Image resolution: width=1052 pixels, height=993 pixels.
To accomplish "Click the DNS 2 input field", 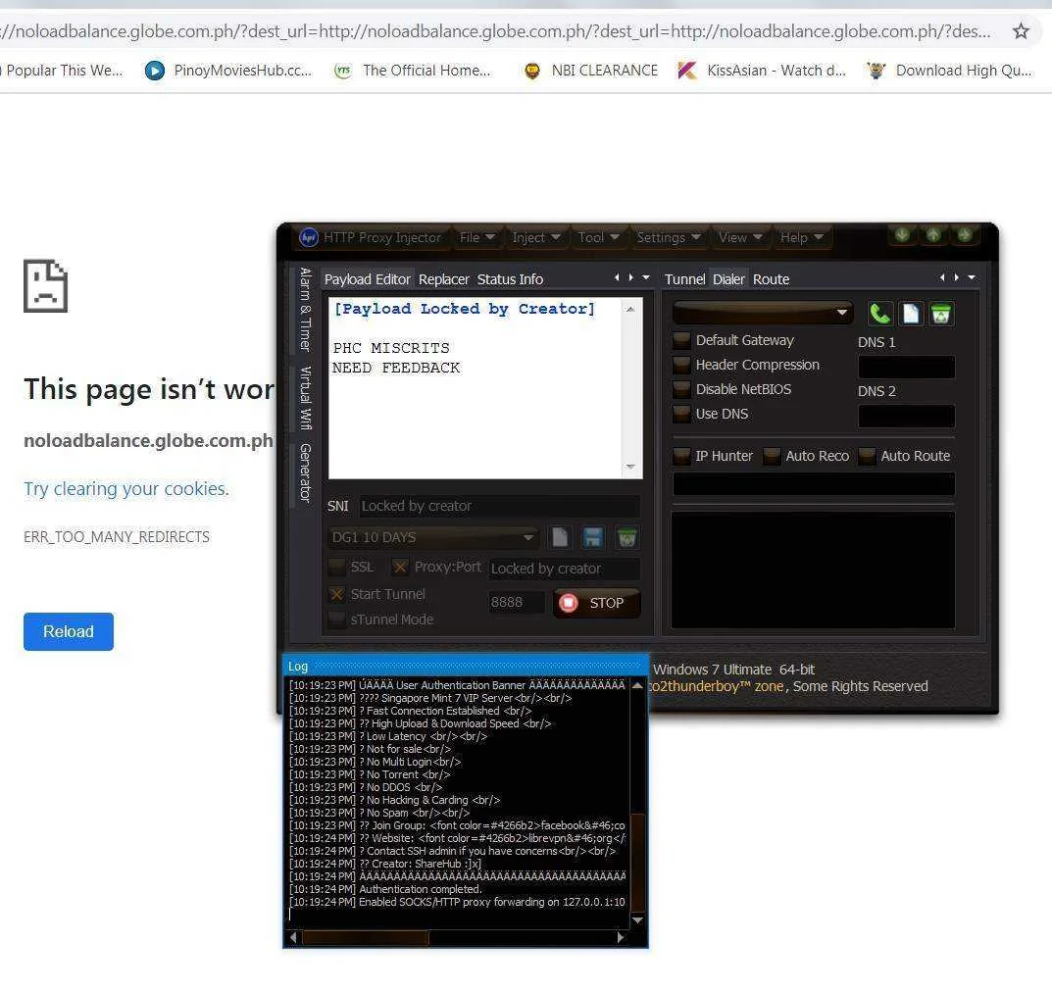I will click(907, 416).
